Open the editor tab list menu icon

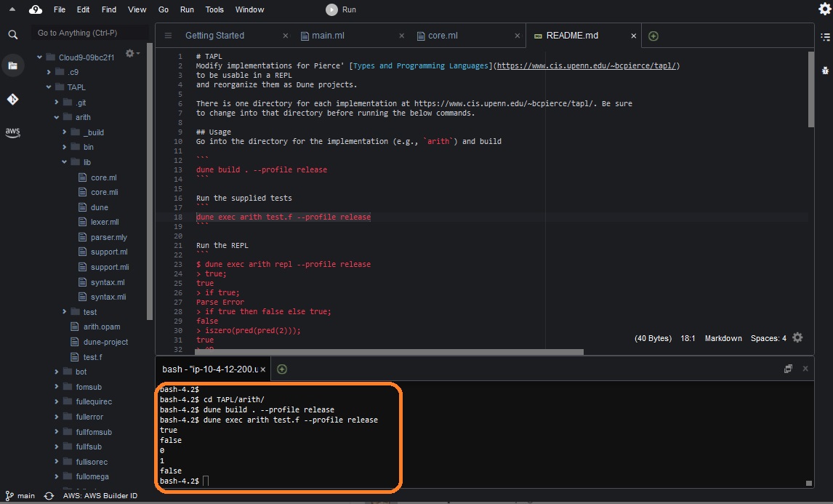[x=168, y=36]
